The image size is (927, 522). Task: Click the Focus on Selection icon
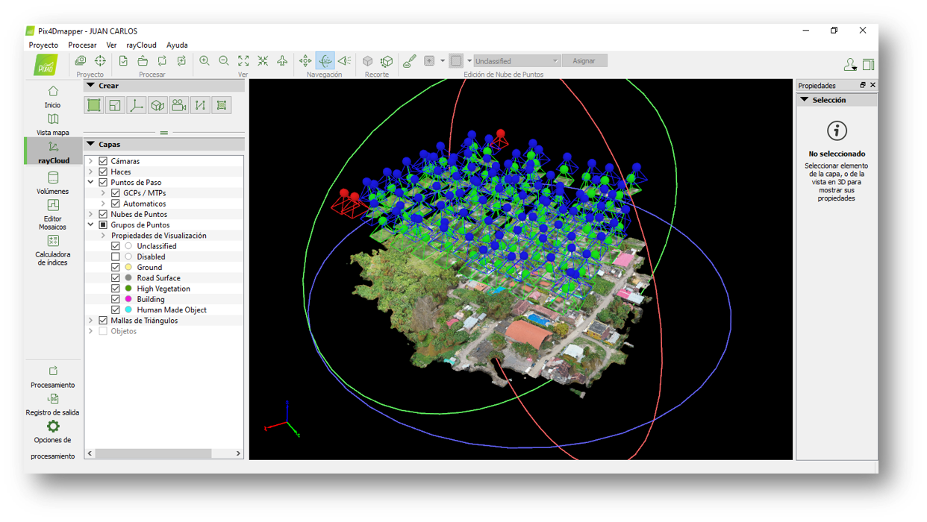coord(263,61)
